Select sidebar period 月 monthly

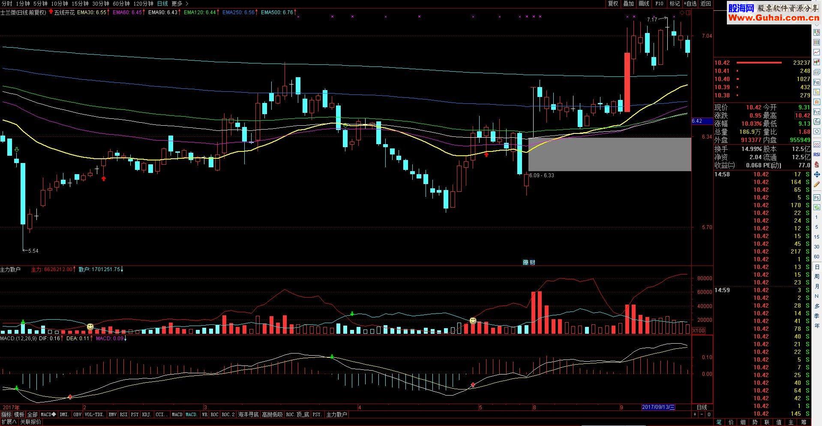pos(817,287)
